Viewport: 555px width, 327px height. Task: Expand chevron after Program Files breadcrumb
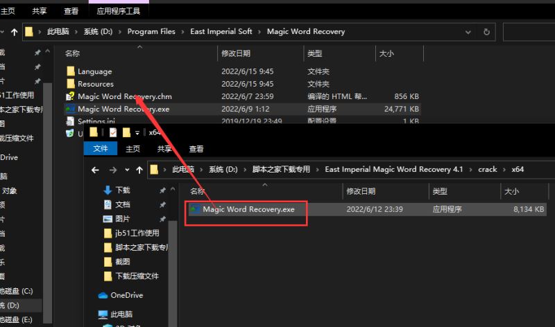coord(182,32)
